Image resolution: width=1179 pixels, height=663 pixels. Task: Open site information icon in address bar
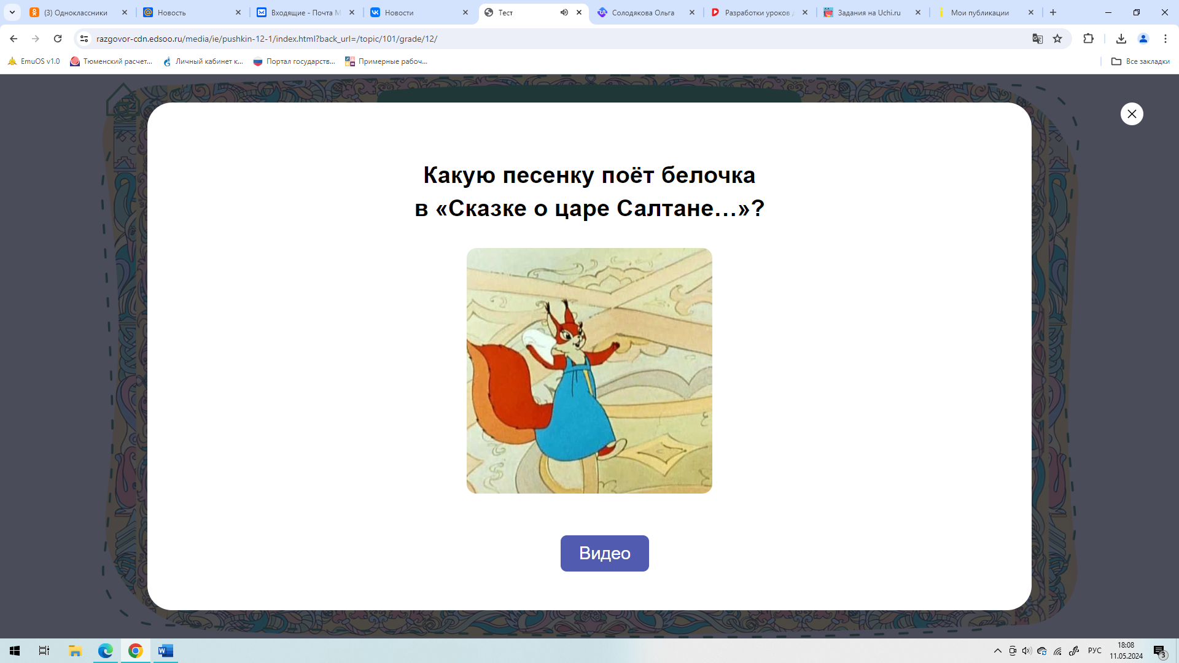click(84, 39)
